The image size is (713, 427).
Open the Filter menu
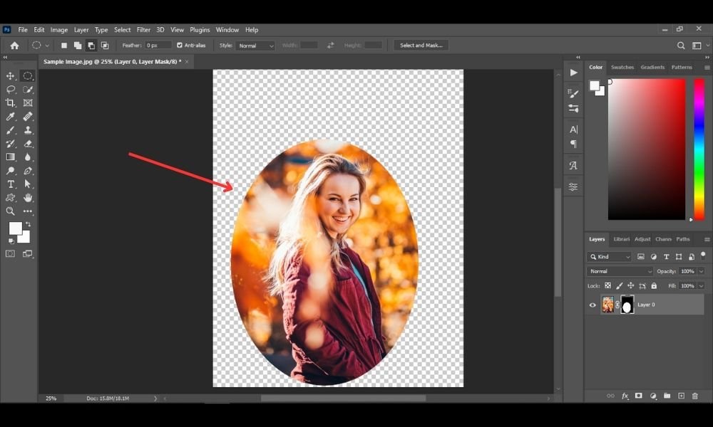click(x=143, y=30)
